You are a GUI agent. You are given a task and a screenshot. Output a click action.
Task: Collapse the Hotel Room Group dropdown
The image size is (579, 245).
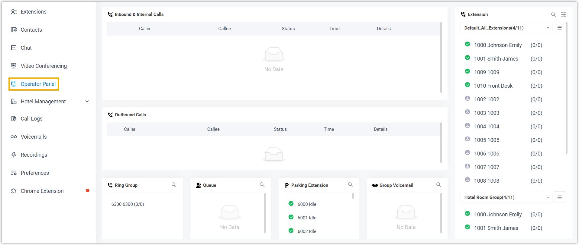click(x=548, y=197)
